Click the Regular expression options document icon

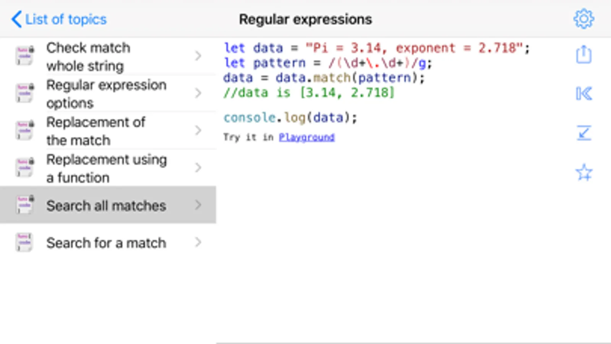coord(25,93)
